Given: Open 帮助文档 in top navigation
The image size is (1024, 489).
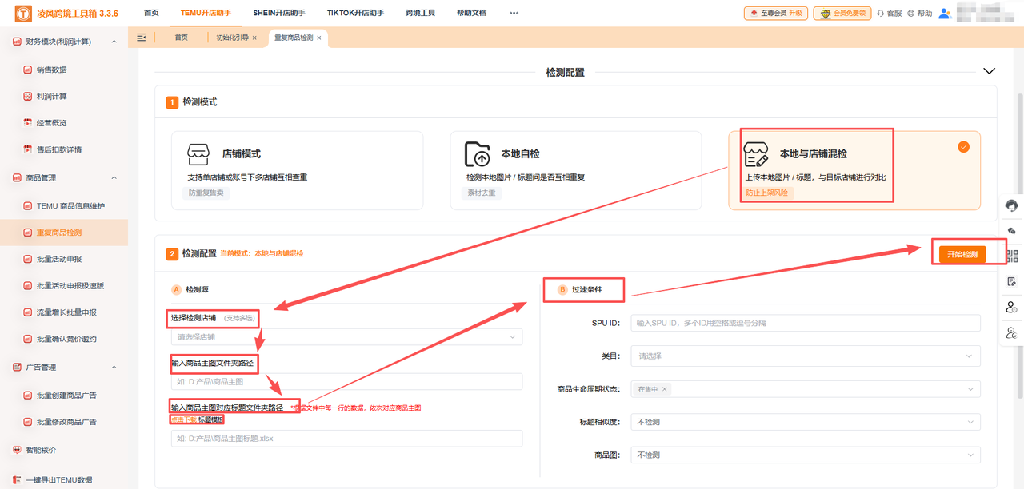Looking at the screenshot, I should coord(471,13).
